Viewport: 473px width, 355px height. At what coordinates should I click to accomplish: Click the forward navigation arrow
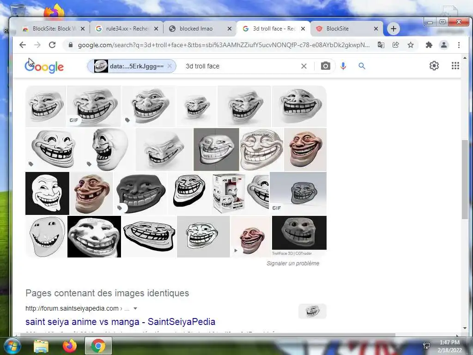[37, 45]
